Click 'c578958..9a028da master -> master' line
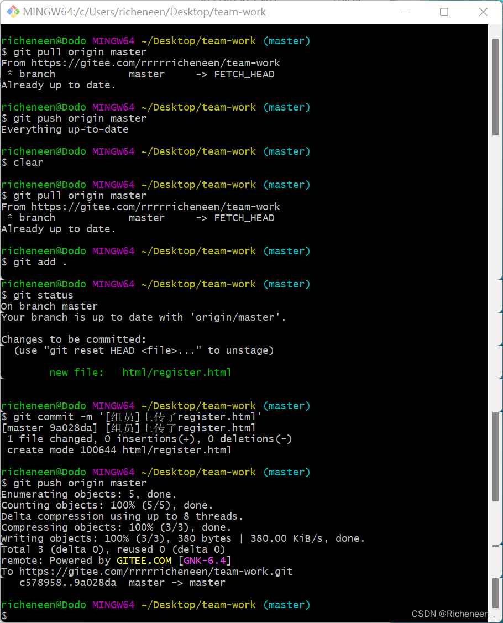The width and height of the screenshot is (503, 623). (122, 583)
